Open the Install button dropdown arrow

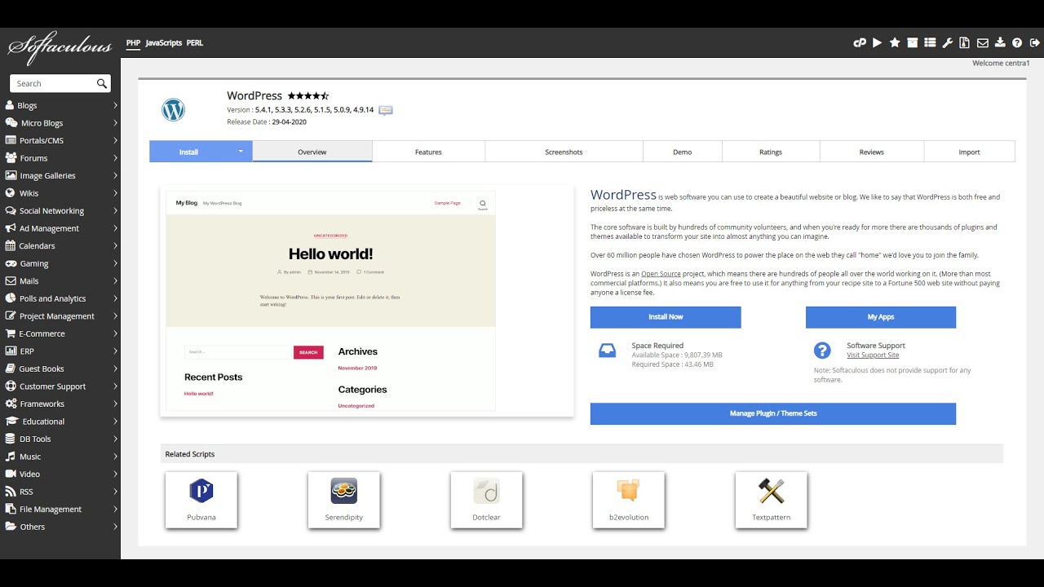coord(241,152)
